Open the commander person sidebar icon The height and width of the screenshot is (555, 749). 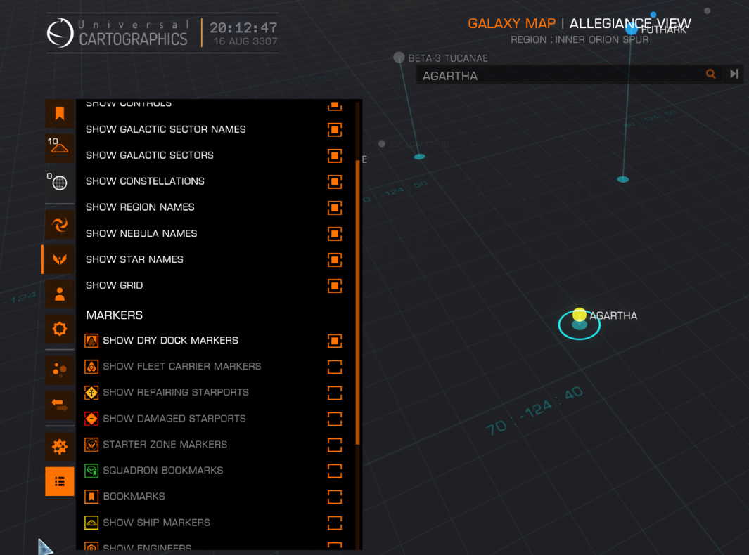point(60,294)
